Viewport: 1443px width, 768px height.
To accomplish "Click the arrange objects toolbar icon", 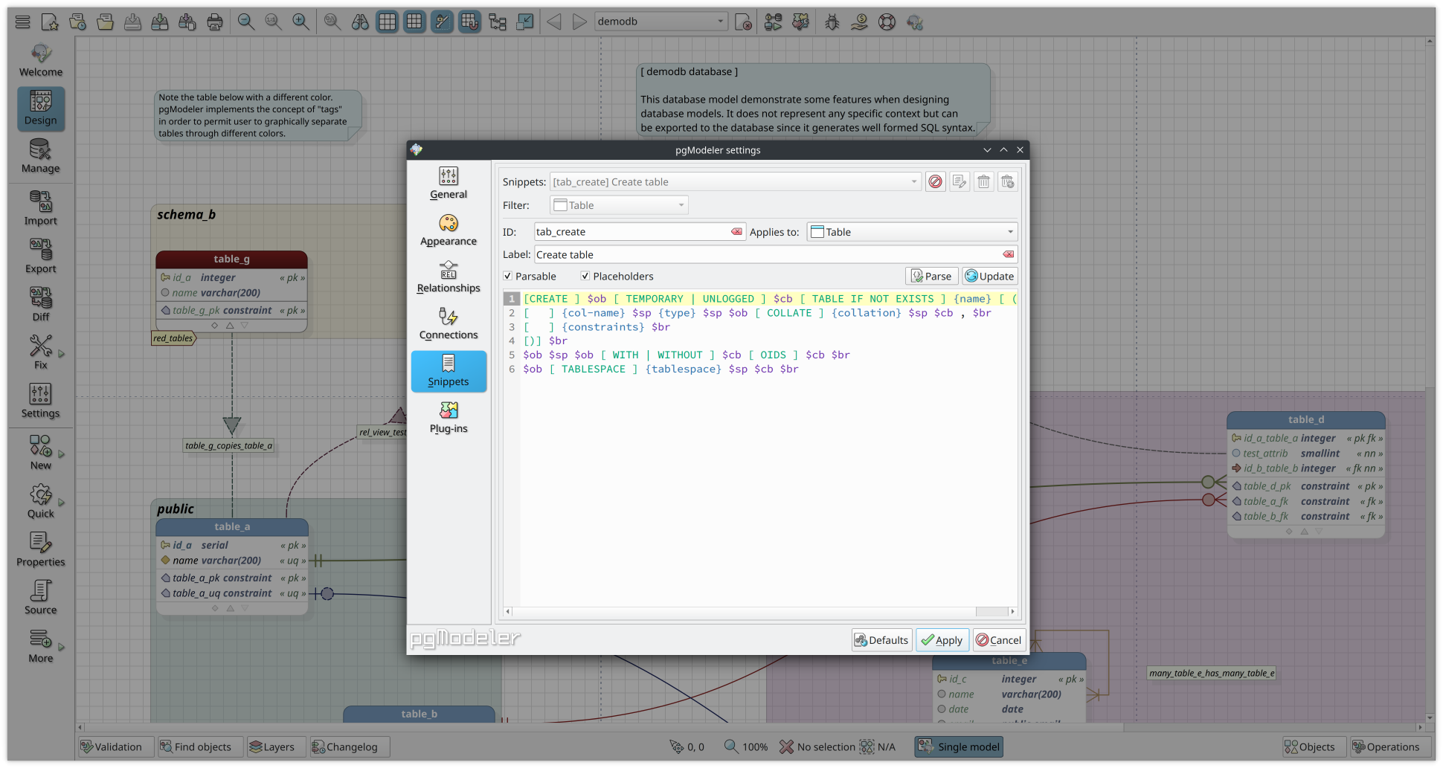I will (497, 22).
